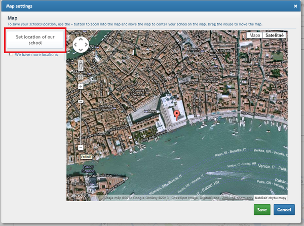Switch to the Mapa view
304x226 pixels.
(254, 35)
